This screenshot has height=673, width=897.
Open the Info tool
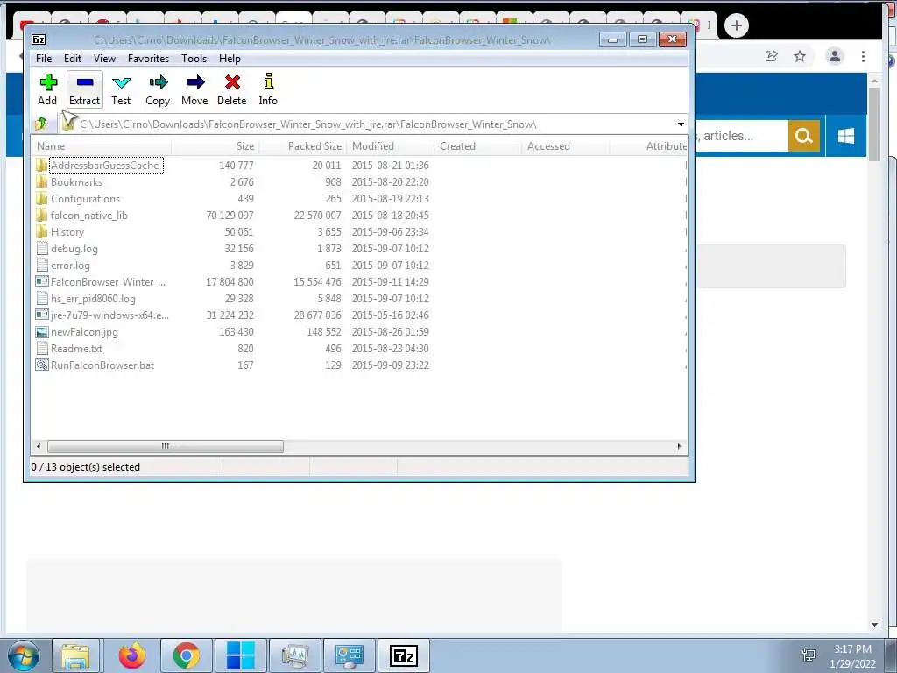pos(268,89)
